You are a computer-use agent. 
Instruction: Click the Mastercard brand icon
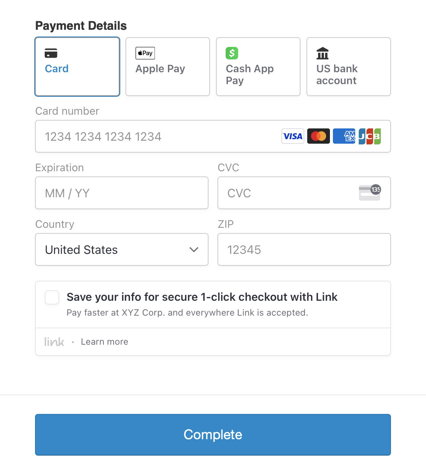(318, 136)
